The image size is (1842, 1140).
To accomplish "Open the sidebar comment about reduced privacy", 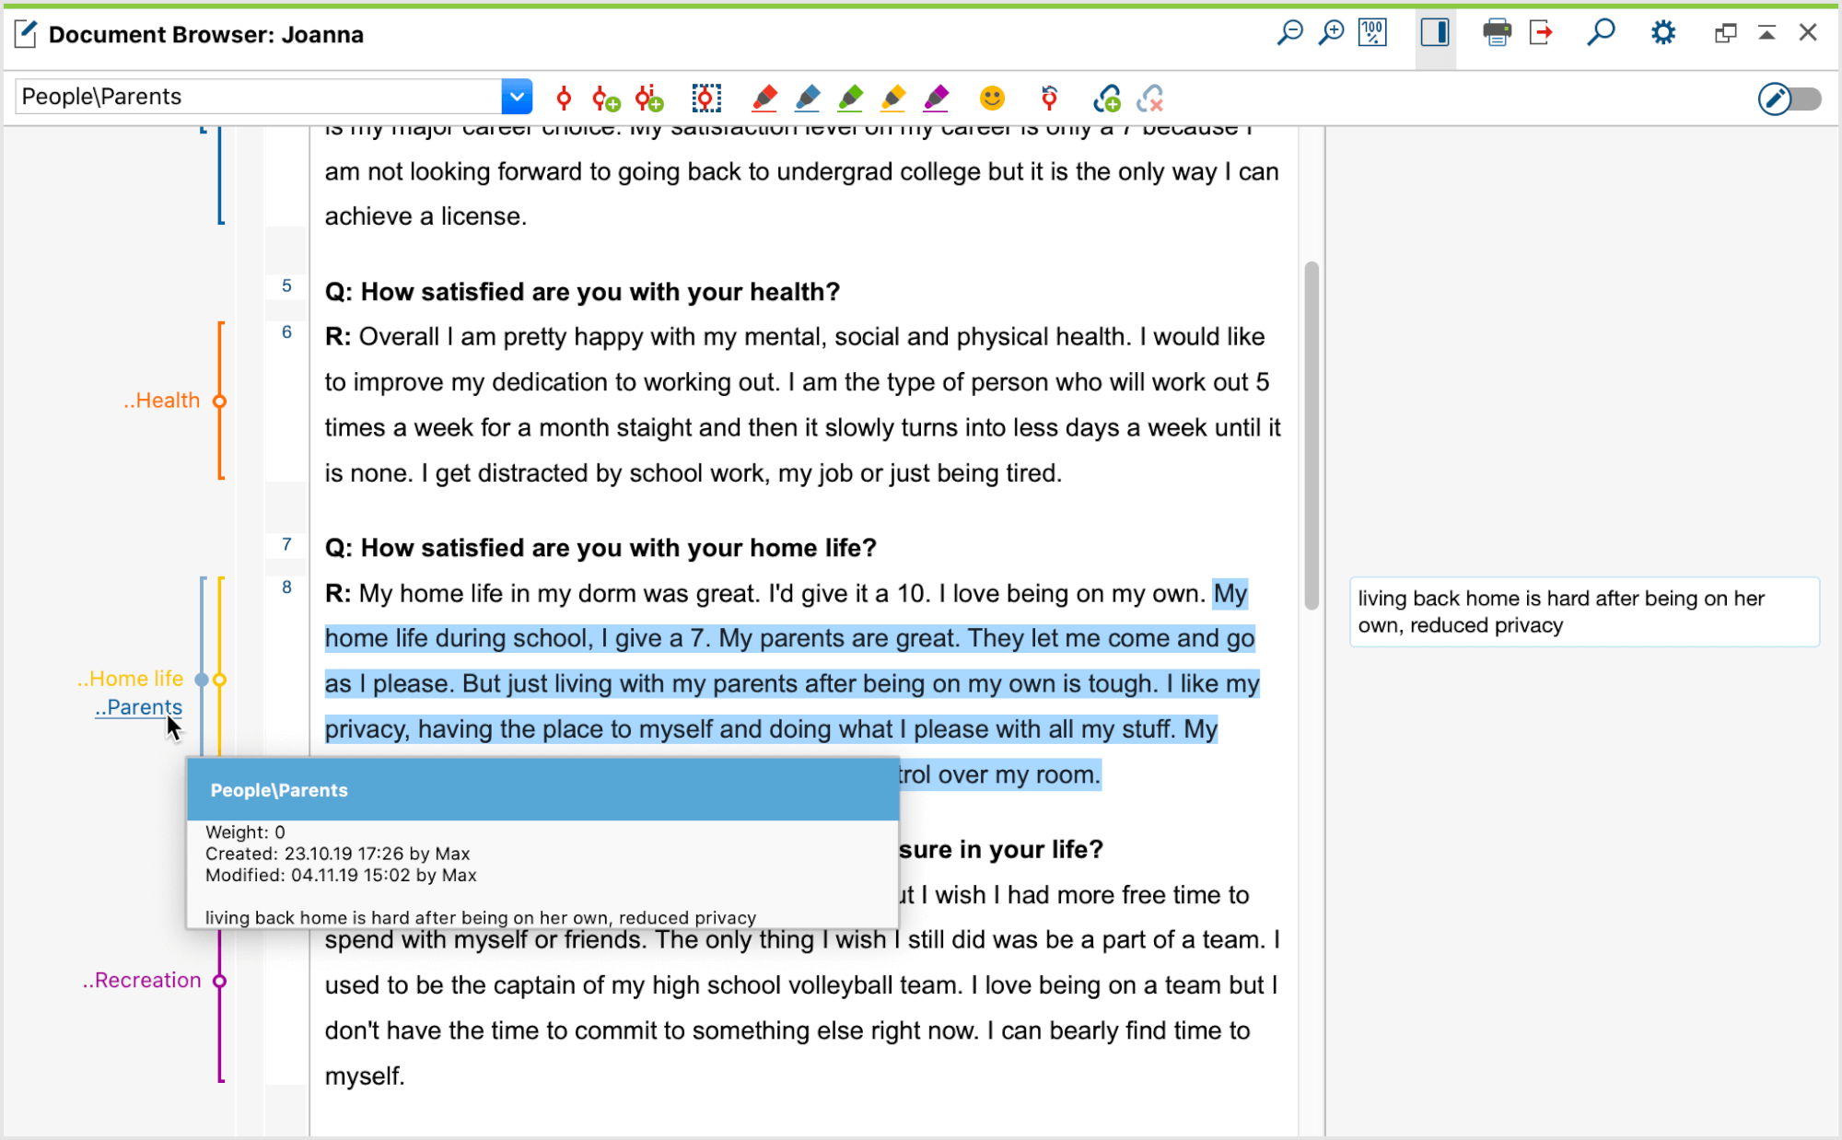I will 1584,611.
